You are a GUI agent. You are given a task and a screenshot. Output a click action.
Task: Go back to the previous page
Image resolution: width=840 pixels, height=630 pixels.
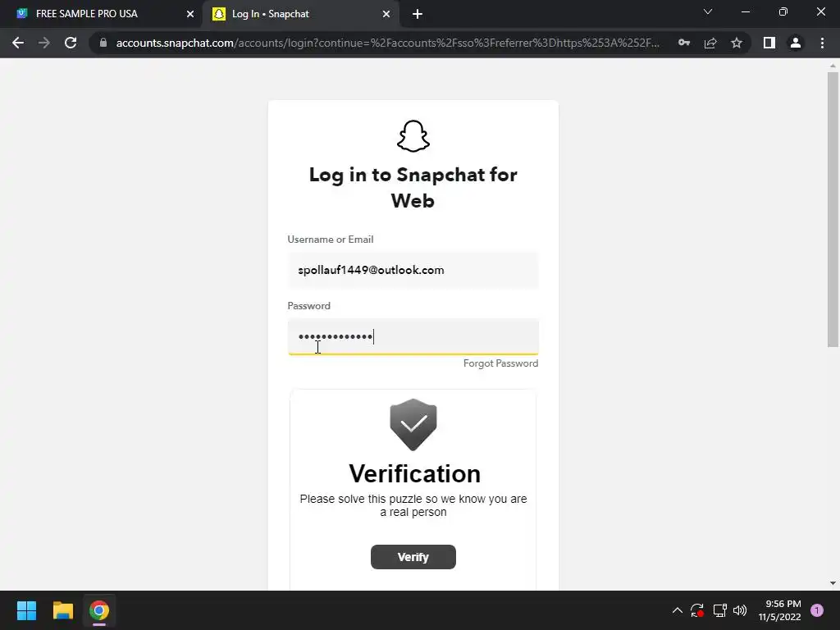(18, 43)
